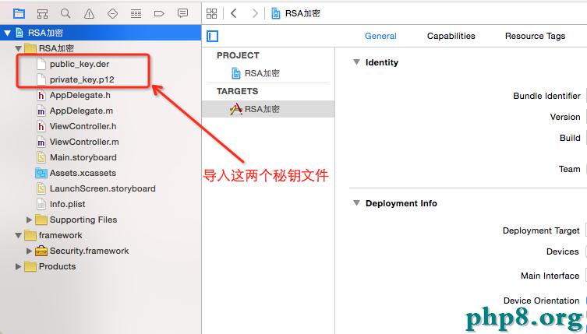
Task: Click the Bundle Identifier label
Action: [546, 96]
